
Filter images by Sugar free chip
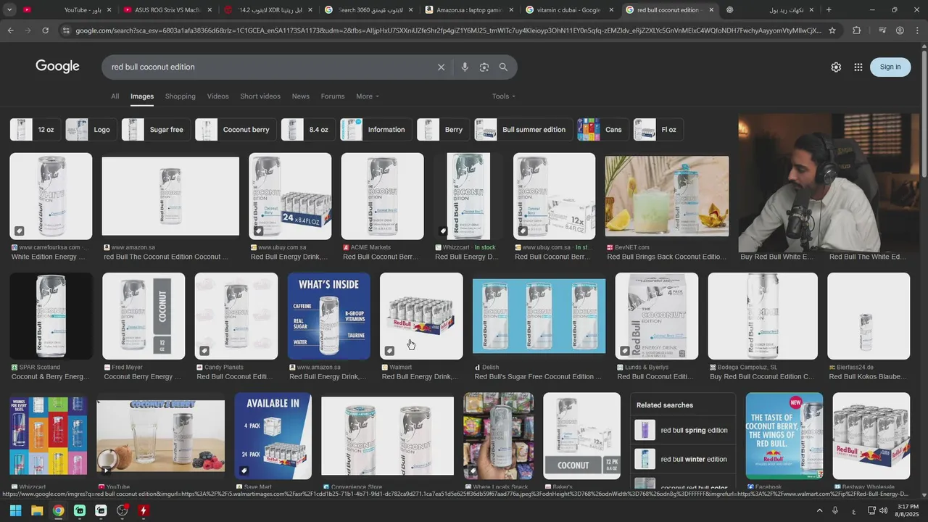point(156,130)
